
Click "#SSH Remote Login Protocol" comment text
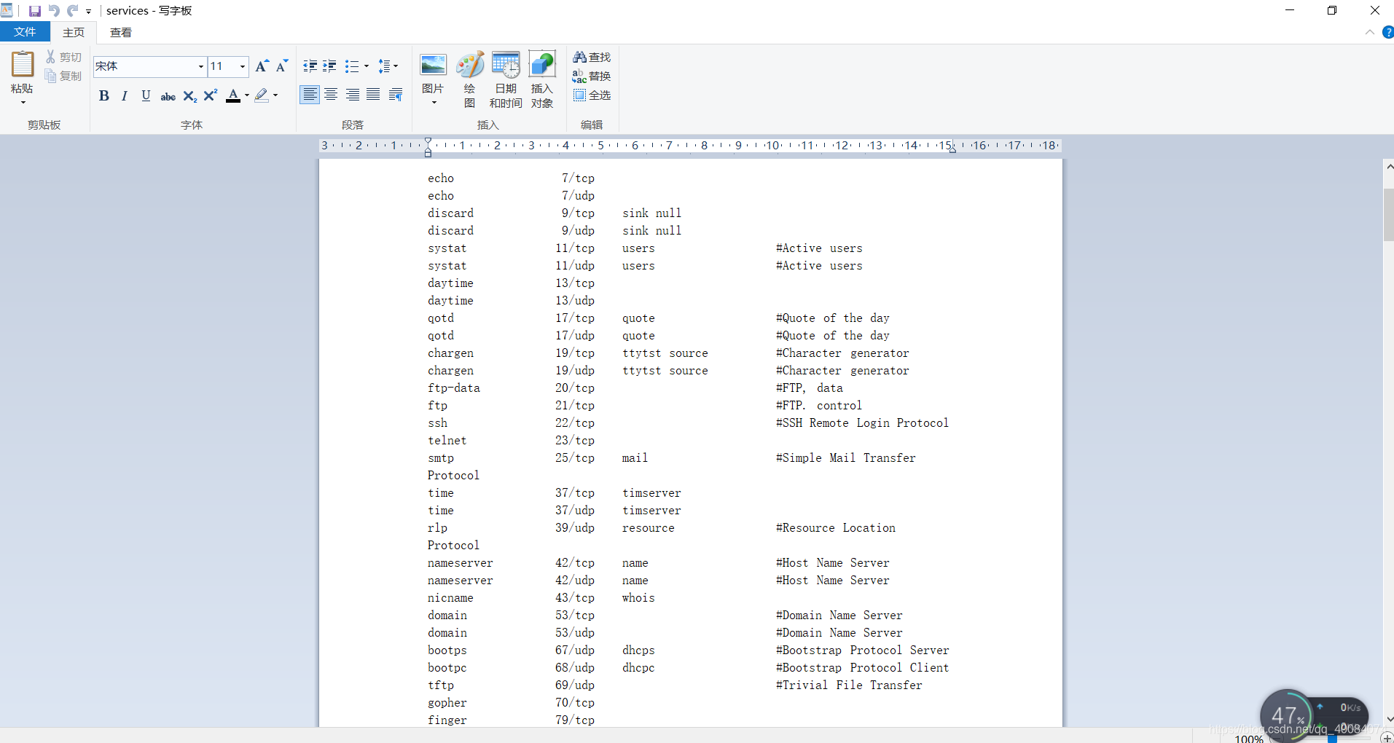862,422
